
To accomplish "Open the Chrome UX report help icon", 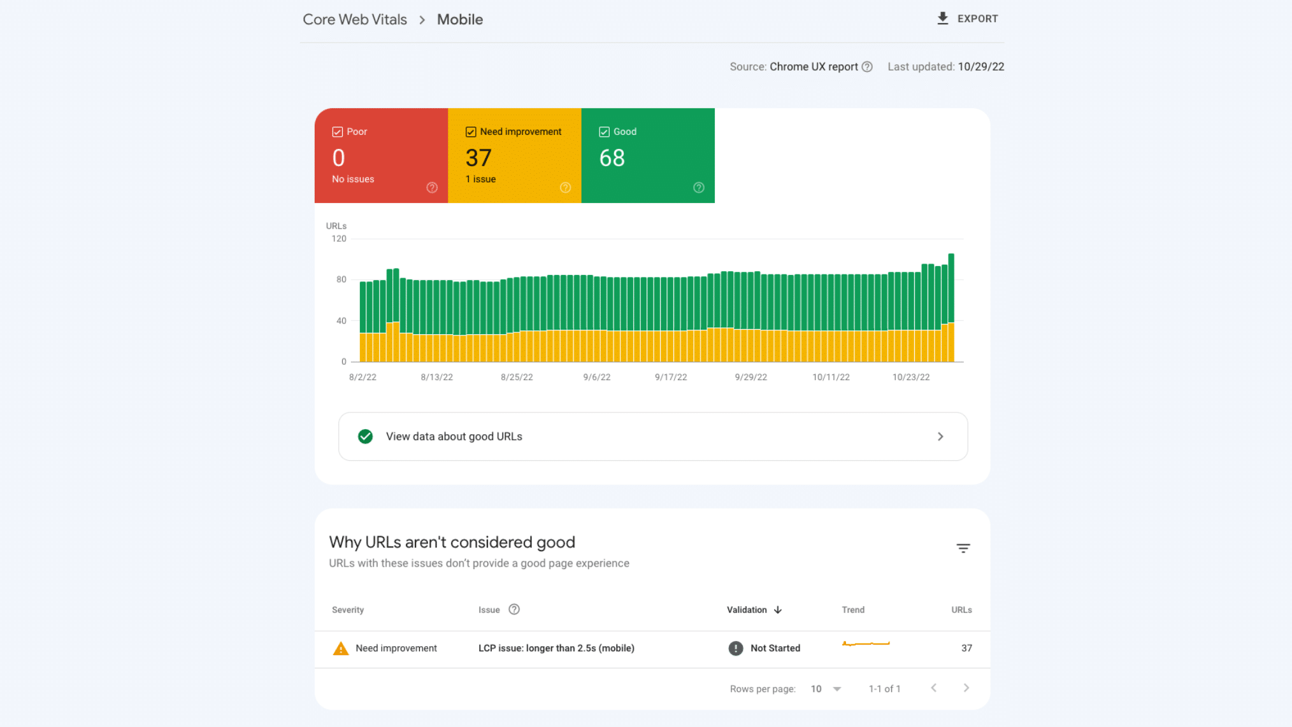I will coord(867,67).
